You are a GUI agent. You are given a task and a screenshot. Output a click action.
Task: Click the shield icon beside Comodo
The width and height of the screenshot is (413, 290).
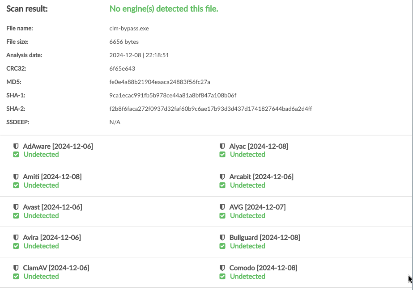tap(222, 268)
